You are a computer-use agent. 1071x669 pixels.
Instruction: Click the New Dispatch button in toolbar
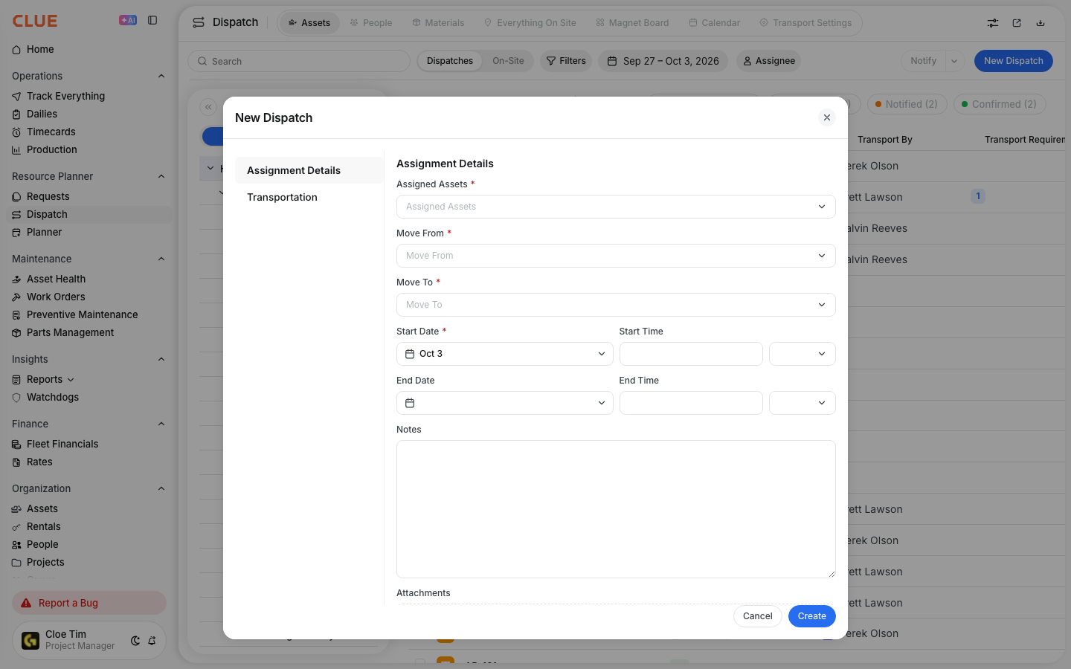pyautogui.click(x=1014, y=61)
